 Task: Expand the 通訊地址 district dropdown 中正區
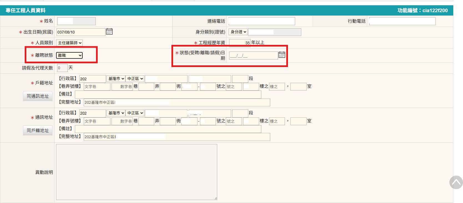[135, 113]
